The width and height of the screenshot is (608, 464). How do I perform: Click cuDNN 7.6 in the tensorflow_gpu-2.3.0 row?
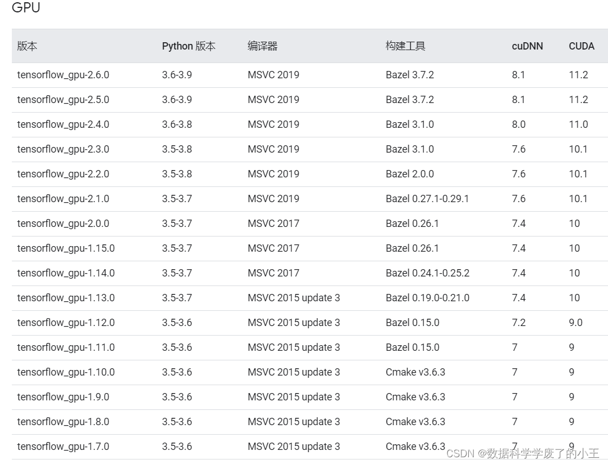(518, 149)
